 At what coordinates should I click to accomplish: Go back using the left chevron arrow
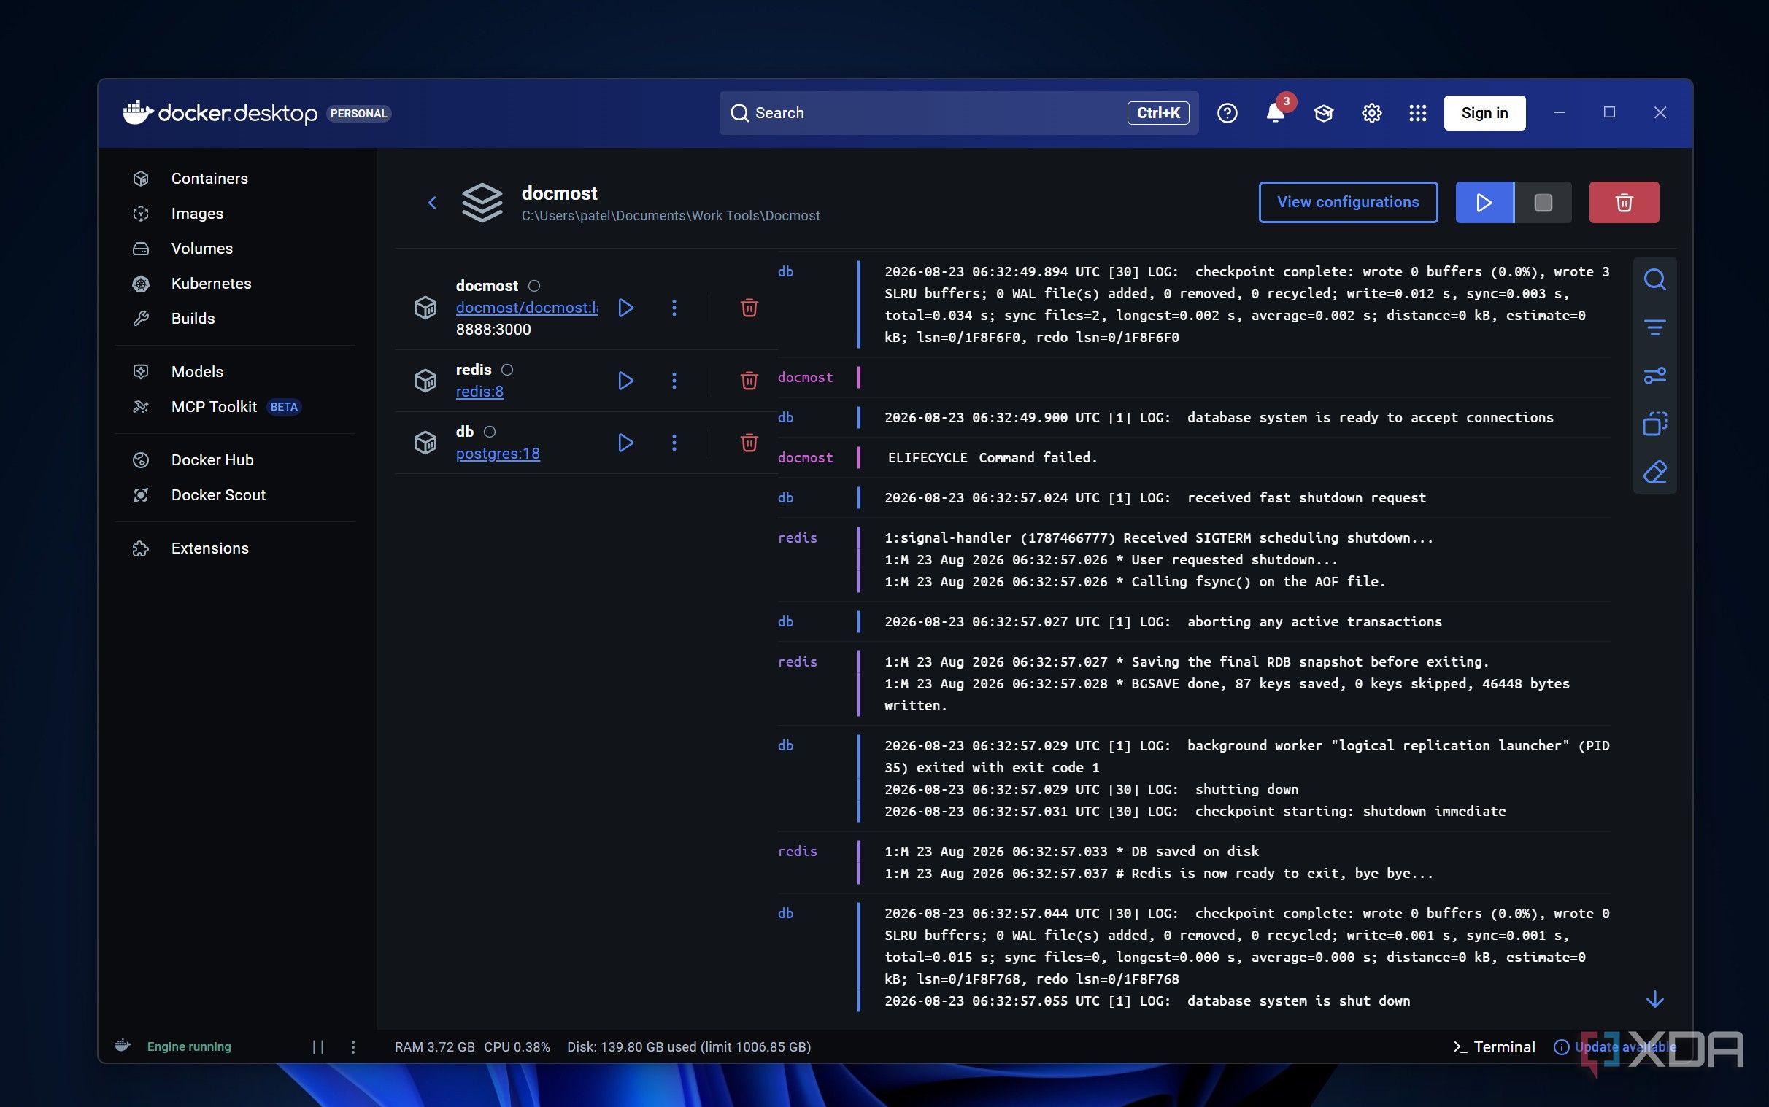tap(432, 203)
